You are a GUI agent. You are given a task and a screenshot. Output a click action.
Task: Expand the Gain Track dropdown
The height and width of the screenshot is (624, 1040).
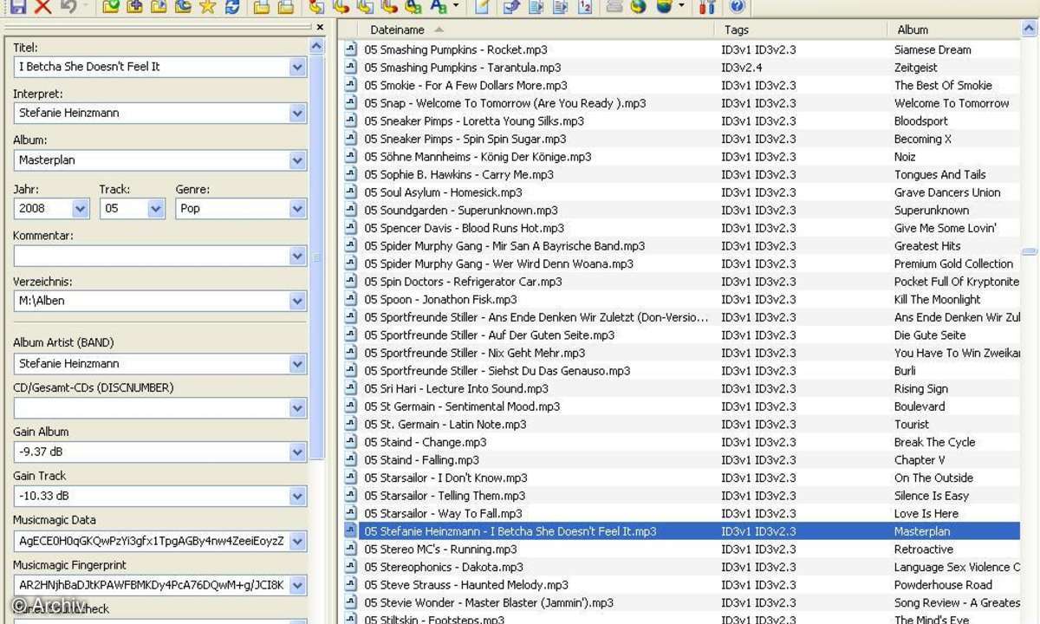(297, 497)
